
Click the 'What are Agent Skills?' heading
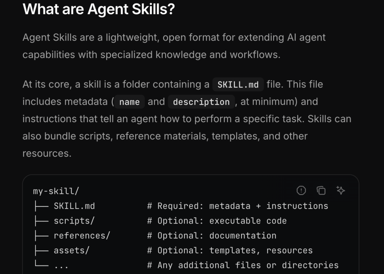[99, 9]
